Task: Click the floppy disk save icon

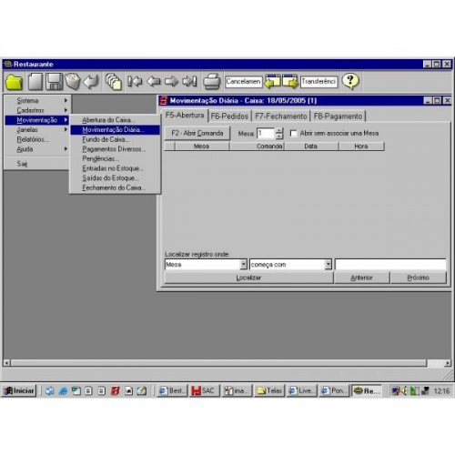Action: pyautogui.click(x=54, y=82)
